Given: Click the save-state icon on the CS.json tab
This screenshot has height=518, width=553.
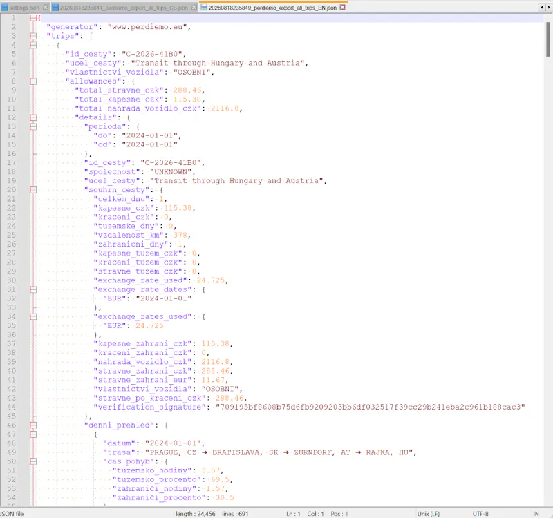Looking at the screenshot, I should pyautogui.click(x=55, y=8).
